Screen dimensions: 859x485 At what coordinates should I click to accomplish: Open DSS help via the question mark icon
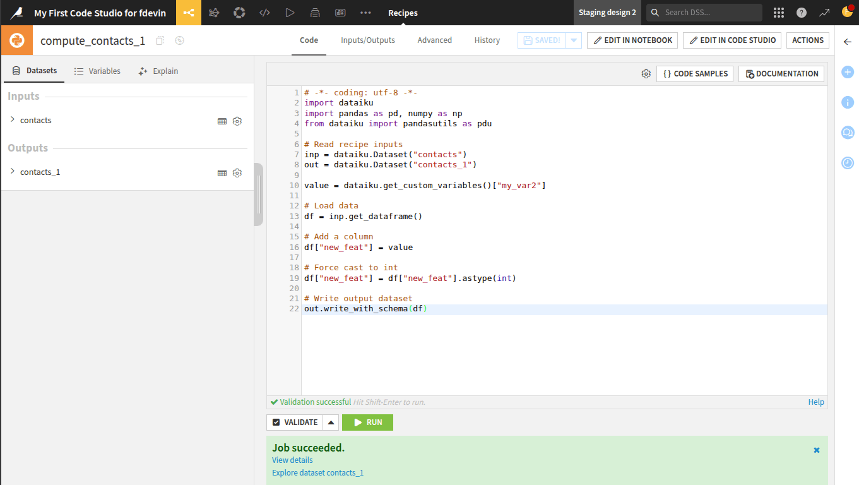[802, 12]
